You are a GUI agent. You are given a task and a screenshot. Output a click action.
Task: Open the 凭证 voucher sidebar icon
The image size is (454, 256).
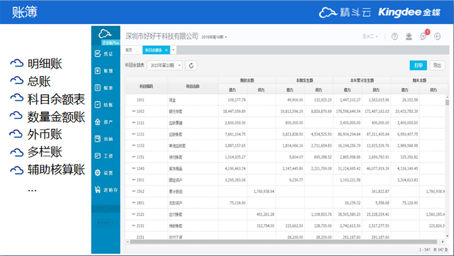[98, 54]
